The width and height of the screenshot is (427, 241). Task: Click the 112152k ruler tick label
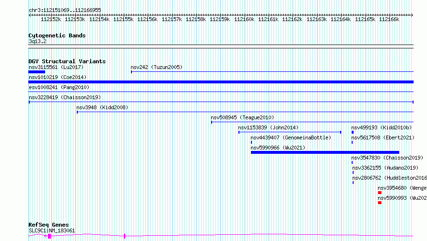[x=51, y=19]
